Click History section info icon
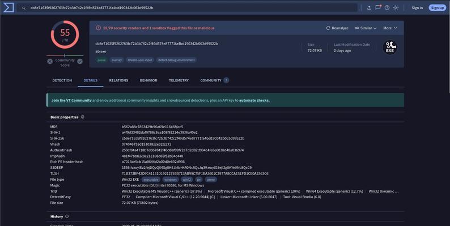 click(67, 216)
